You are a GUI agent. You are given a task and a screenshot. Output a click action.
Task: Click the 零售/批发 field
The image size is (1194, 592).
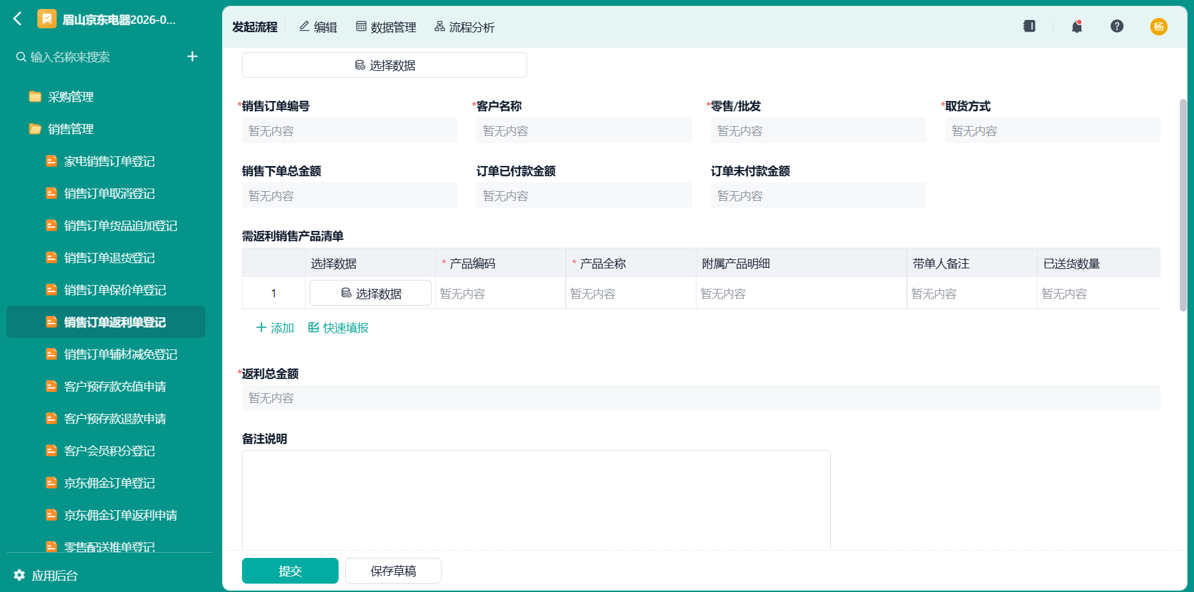click(x=818, y=131)
